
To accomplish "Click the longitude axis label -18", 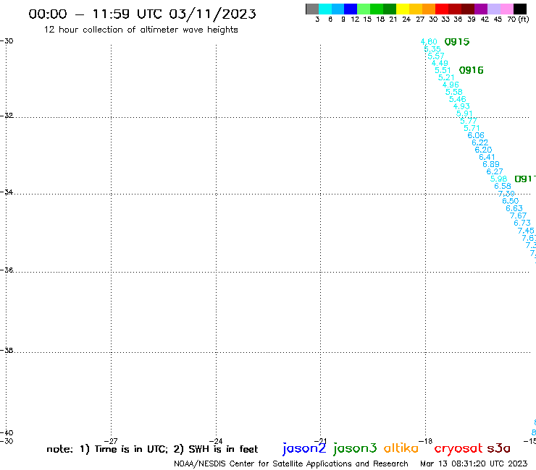I will 426,441.
